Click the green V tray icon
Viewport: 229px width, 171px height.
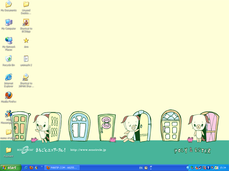click(216, 168)
